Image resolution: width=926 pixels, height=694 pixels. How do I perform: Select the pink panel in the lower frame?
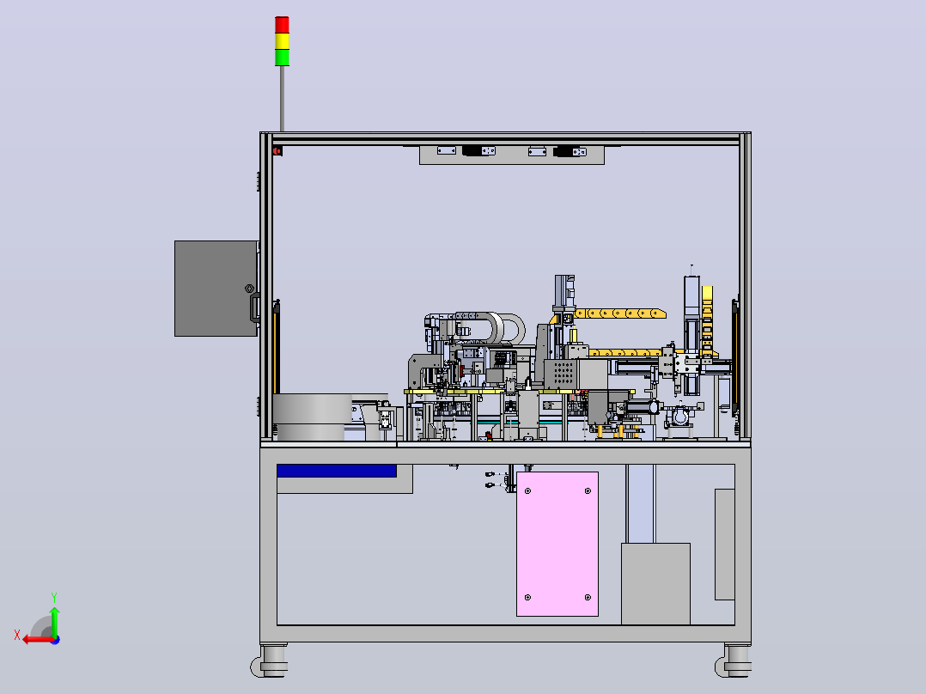tap(557, 544)
